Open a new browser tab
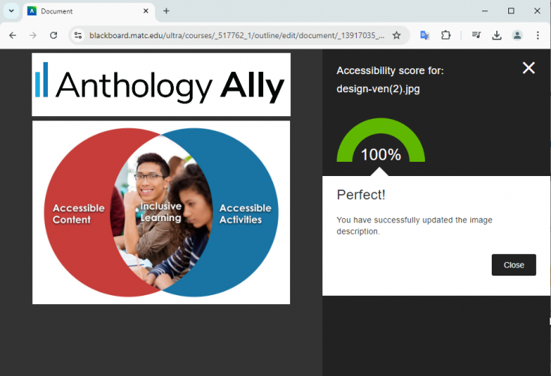 click(166, 11)
